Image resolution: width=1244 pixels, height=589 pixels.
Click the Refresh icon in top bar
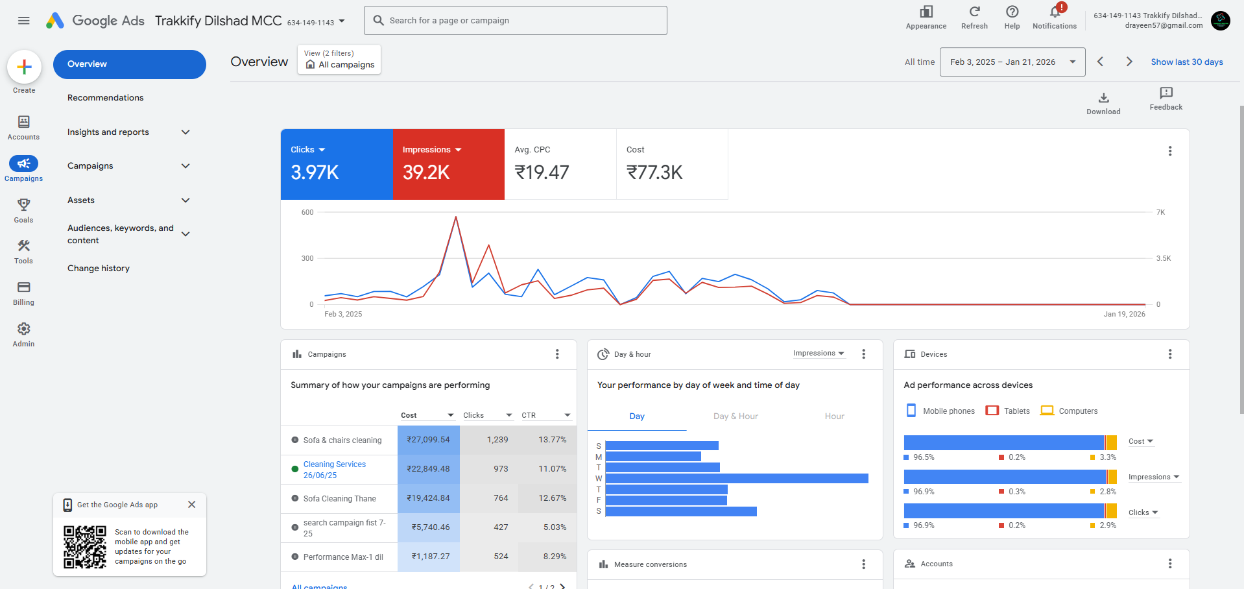tap(974, 12)
